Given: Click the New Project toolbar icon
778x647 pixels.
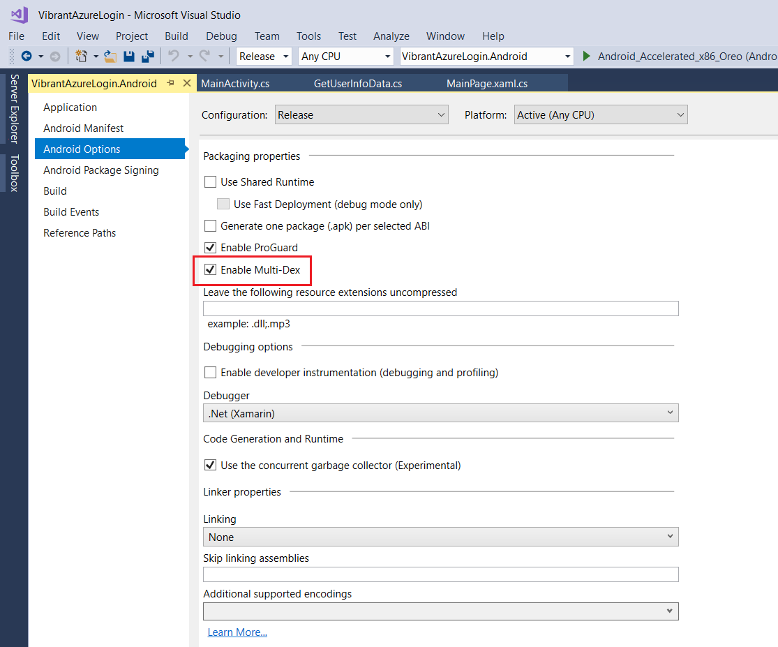Looking at the screenshot, I should click(82, 56).
